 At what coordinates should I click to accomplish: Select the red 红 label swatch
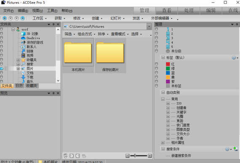click(168, 64)
